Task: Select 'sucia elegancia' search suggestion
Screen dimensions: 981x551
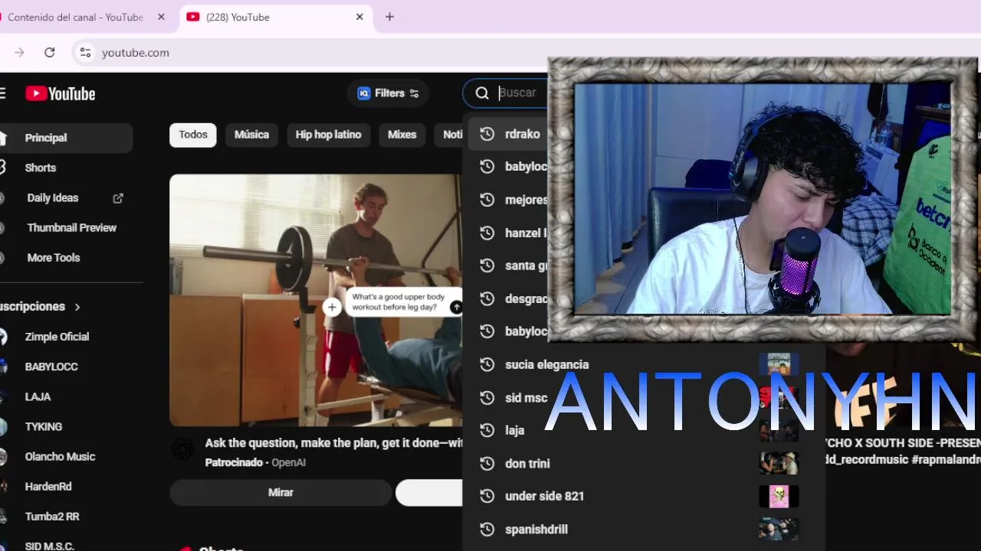Action: pos(644,364)
